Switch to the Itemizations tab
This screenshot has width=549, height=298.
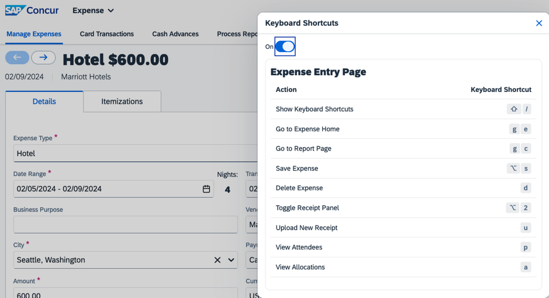pos(122,102)
